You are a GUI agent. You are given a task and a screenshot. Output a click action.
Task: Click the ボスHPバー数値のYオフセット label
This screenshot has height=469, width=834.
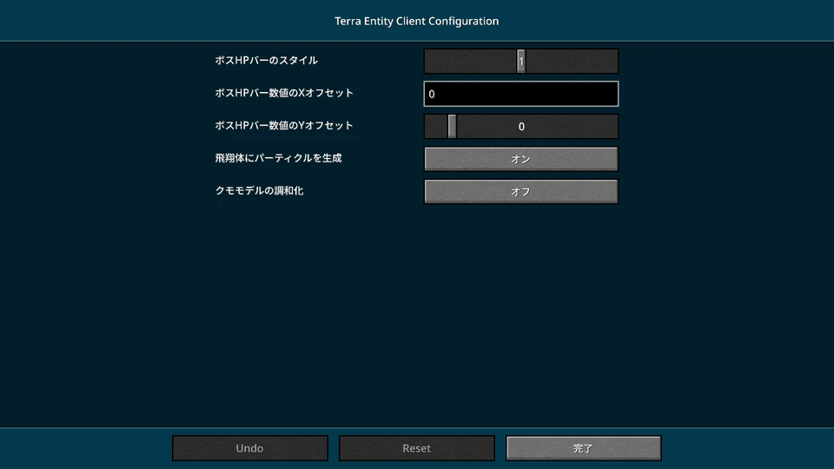click(x=284, y=125)
